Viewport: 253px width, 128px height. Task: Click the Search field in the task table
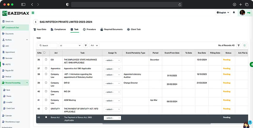point(47,45)
